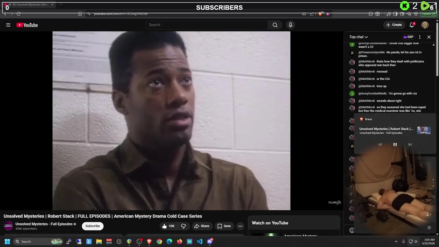This screenshot has height=247, width=439.
Task: Launch Google Chrome from taskbar
Action: click(x=159, y=242)
